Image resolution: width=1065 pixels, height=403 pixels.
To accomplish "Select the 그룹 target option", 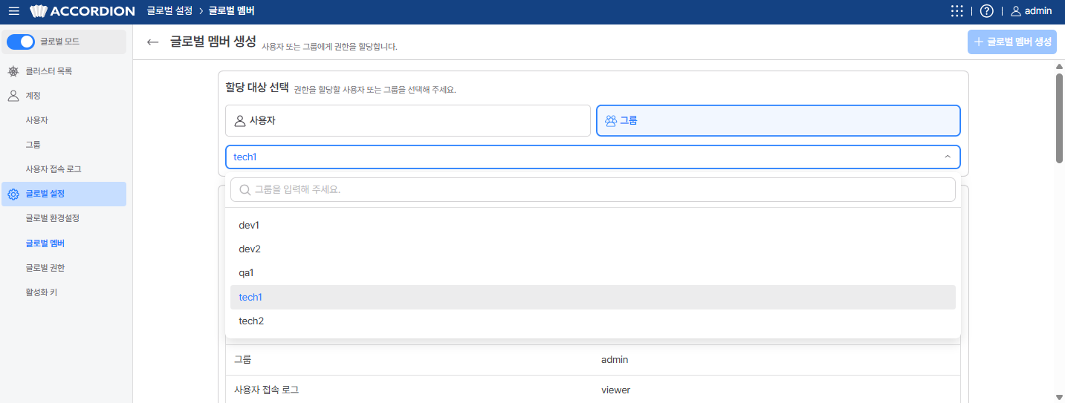I will pos(778,120).
